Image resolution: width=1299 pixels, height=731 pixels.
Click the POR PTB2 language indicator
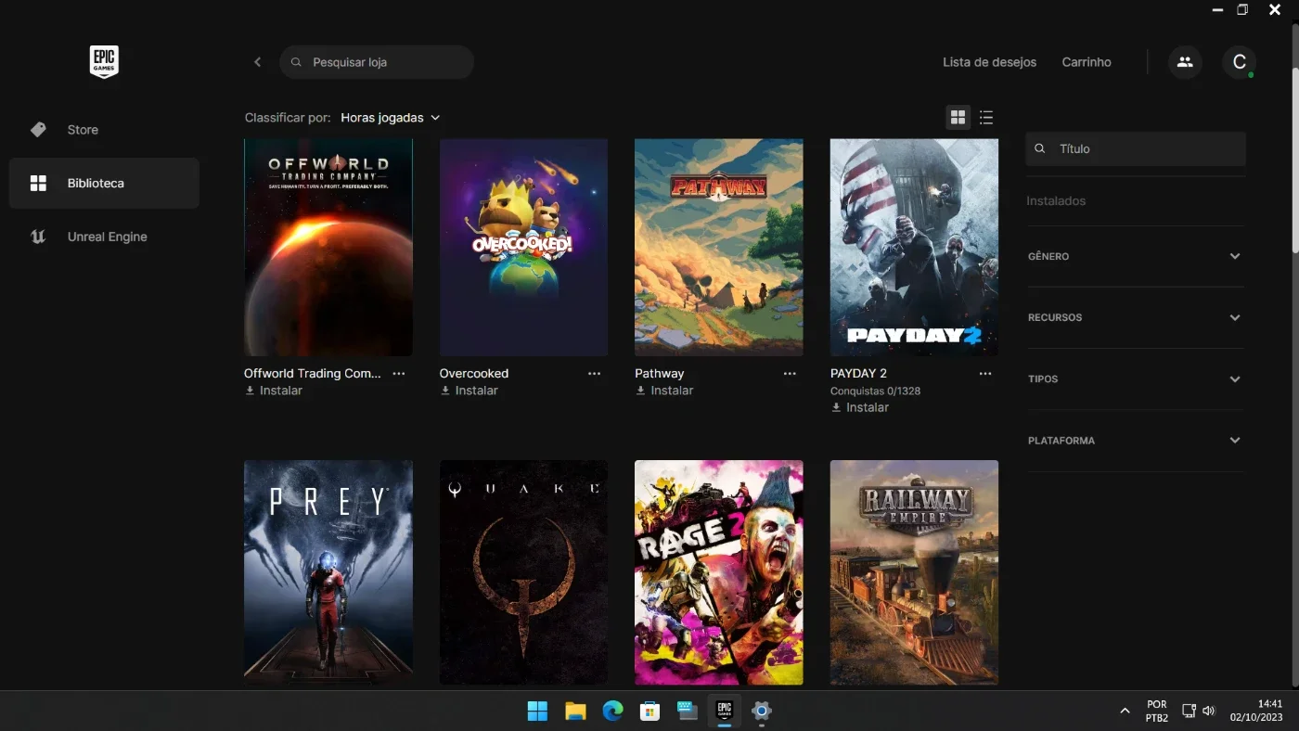tap(1156, 712)
